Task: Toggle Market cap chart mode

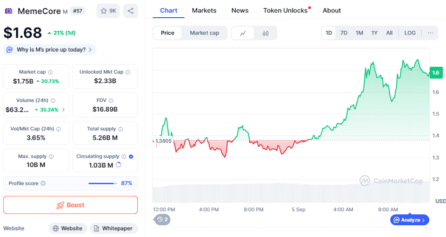Action: coord(204,33)
